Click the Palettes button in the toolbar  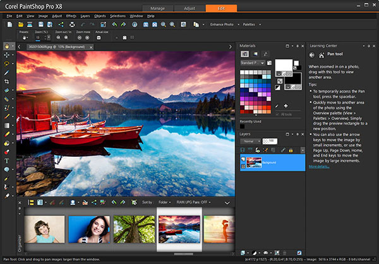(248, 24)
